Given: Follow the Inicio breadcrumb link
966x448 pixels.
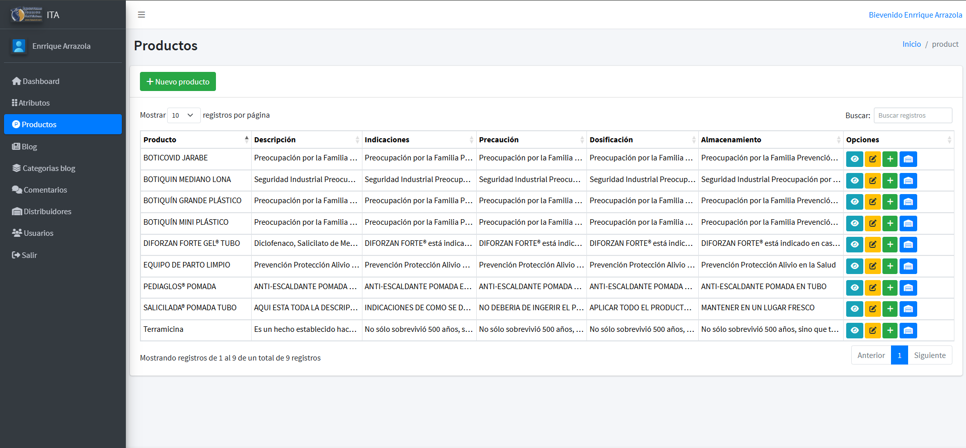Looking at the screenshot, I should (x=911, y=44).
